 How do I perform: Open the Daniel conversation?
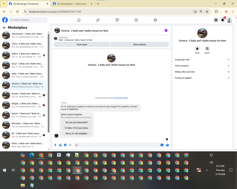coord(24,115)
